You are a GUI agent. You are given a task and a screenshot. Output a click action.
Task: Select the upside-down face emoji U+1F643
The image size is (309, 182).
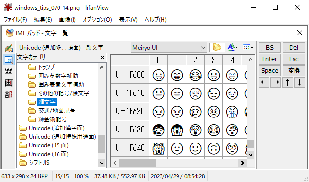click(x=214, y=148)
